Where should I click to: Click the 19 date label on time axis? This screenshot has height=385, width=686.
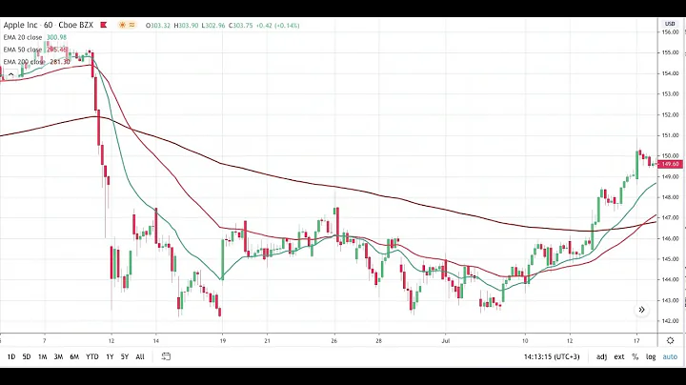click(222, 340)
